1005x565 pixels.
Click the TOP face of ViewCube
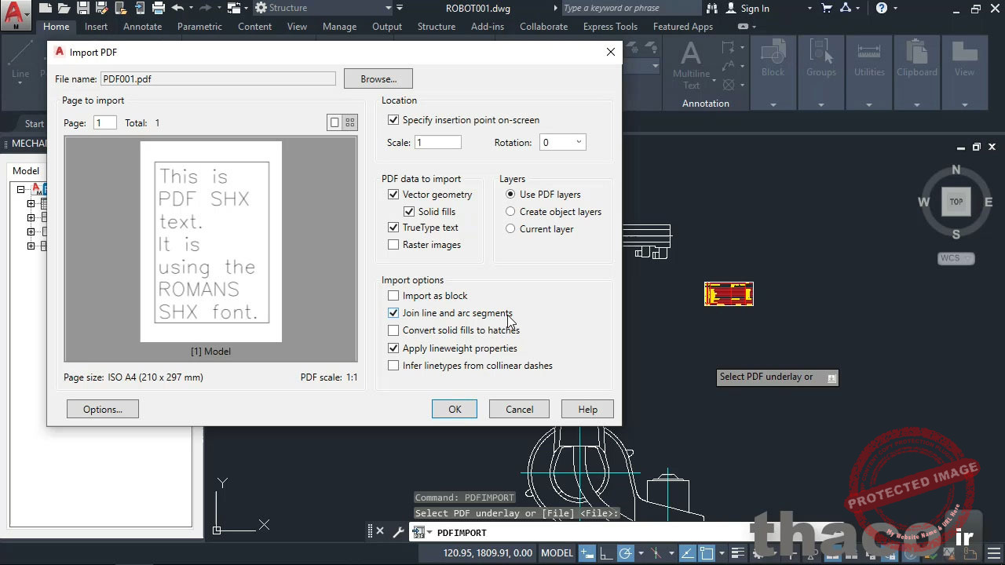956,202
